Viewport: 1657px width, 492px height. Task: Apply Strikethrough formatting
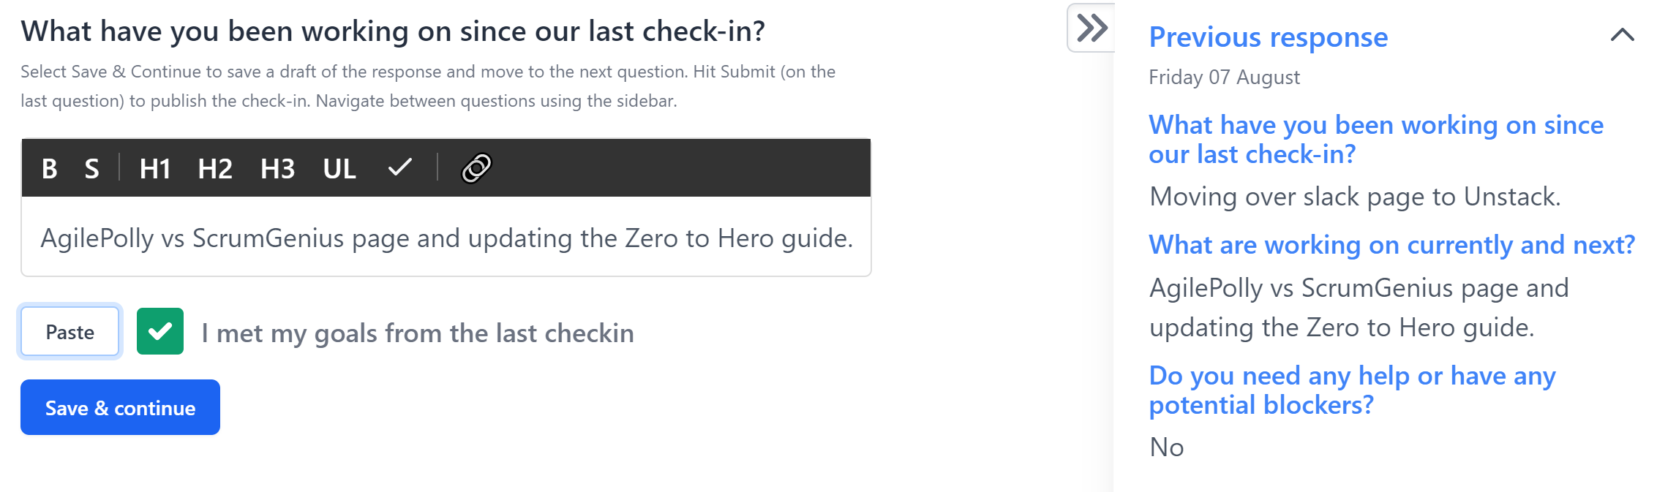(91, 169)
